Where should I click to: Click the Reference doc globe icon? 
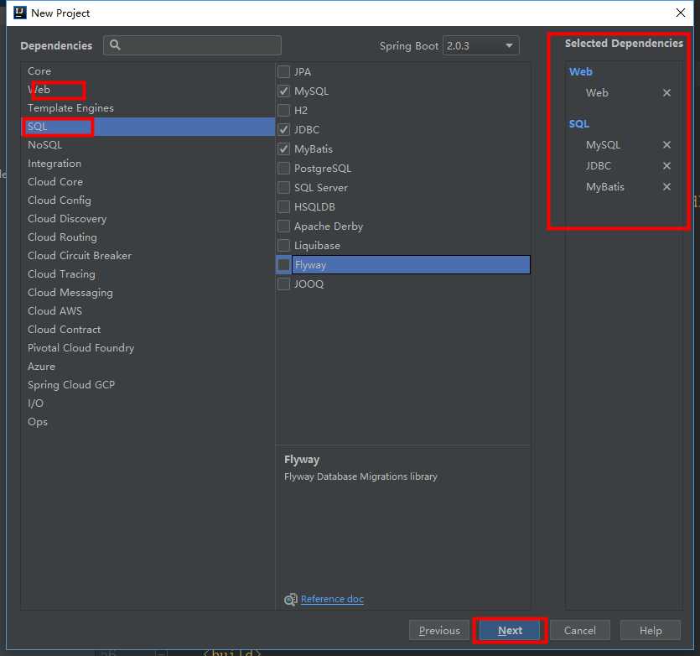291,599
